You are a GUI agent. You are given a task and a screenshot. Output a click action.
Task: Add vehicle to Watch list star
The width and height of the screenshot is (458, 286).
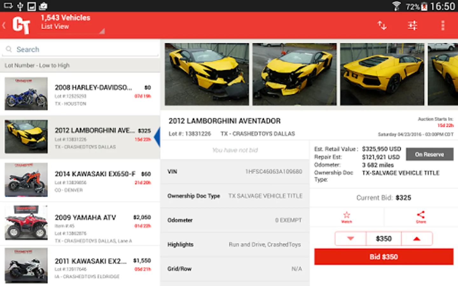(347, 217)
